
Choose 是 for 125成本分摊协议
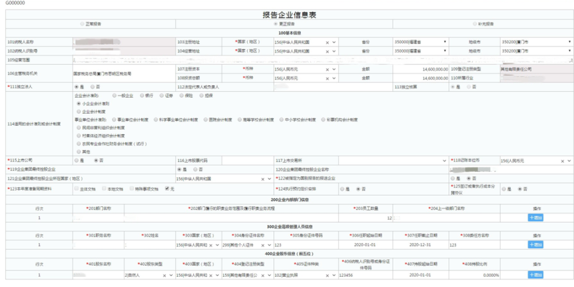(504, 189)
